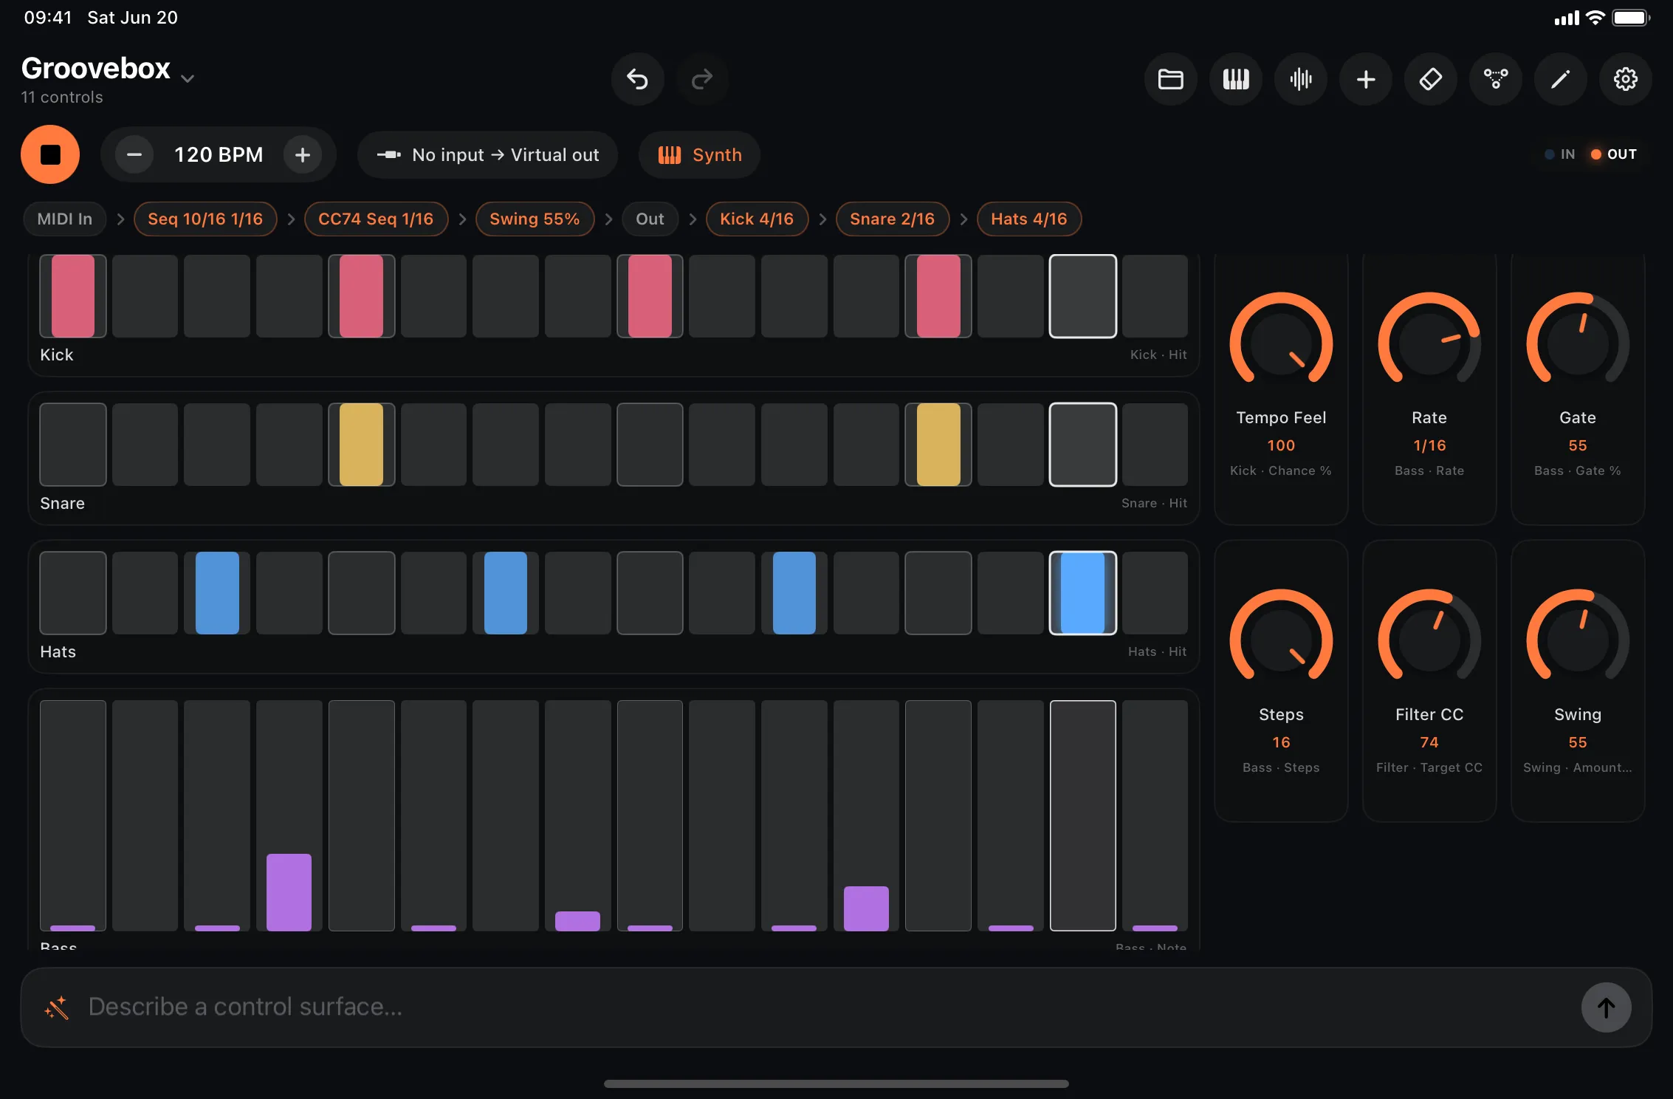The height and width of the screenshot is (1099, 1673).
Task: Select the MIDI In chain chip
Action: click(65, 219)
